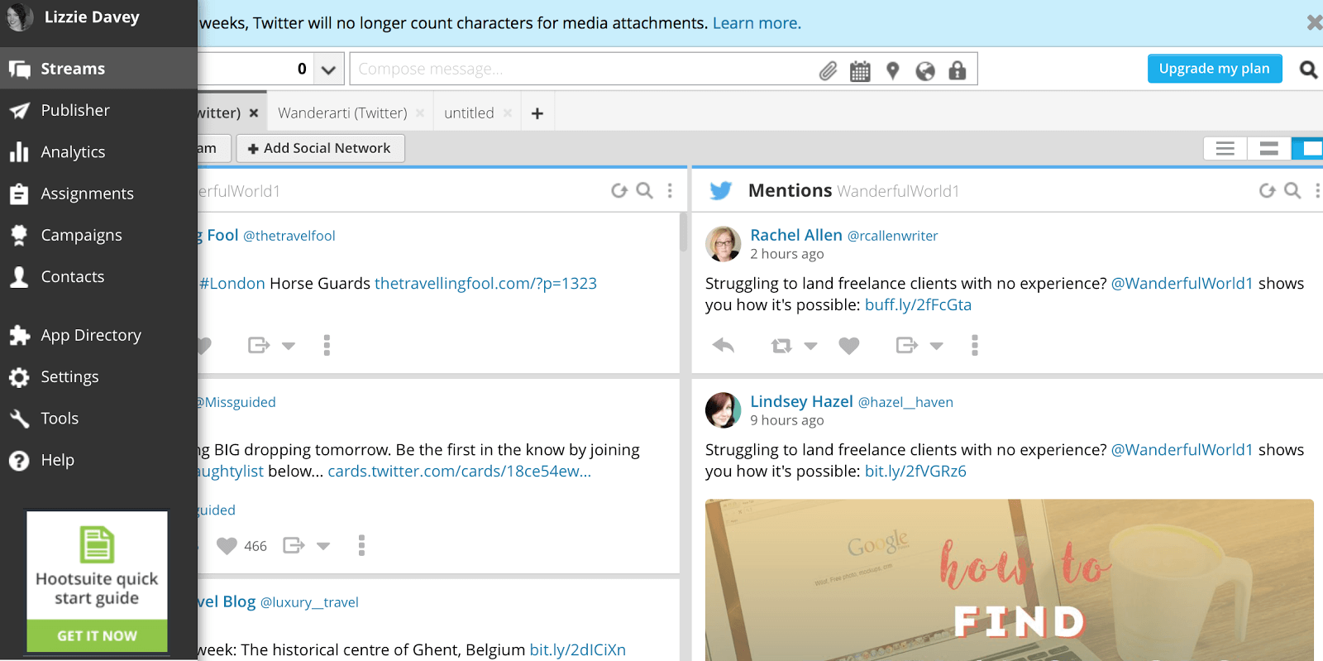Viewport: 1323px width, 661px height.
Task: Reply to Rachel Allen's tweet
Action: (724, 345)
